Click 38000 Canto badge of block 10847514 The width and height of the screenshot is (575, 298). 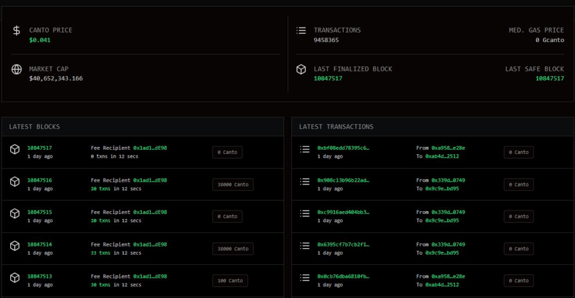(233, 249)
